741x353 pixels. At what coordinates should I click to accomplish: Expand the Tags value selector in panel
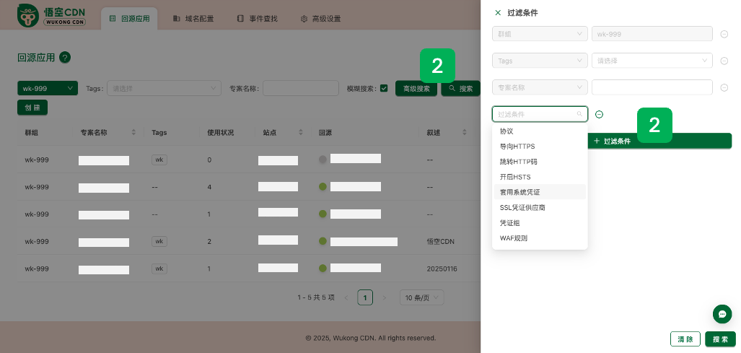652,61
